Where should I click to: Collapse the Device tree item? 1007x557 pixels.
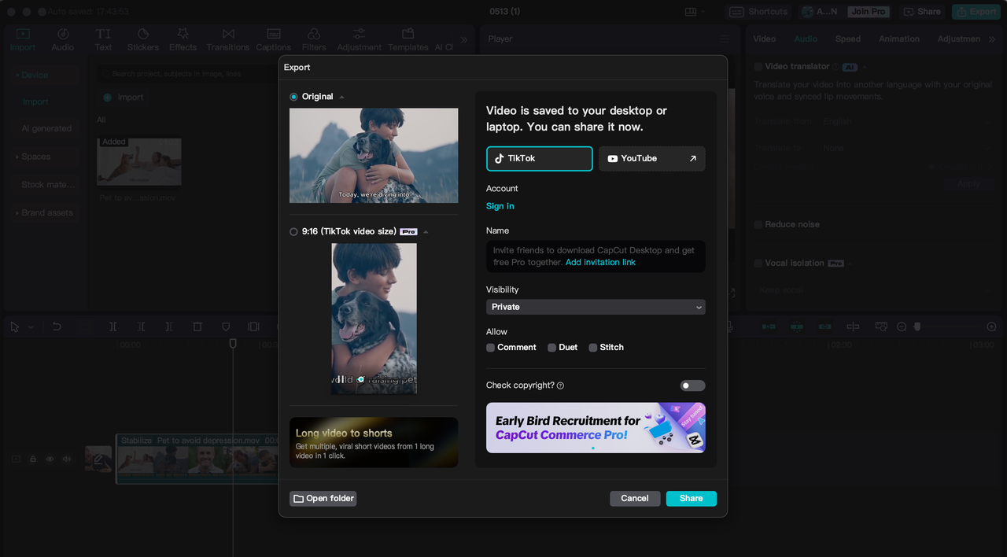pyautogui.click(x=17, y=76)
